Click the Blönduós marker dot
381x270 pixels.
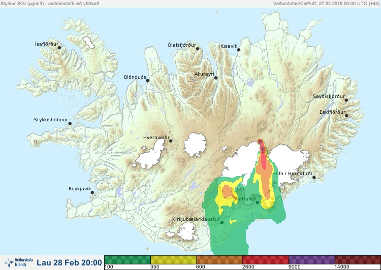coord(147,80)
